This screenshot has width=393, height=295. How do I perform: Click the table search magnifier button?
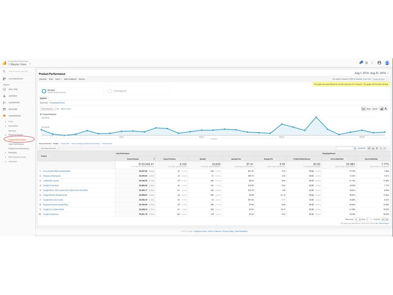(355, 148)
